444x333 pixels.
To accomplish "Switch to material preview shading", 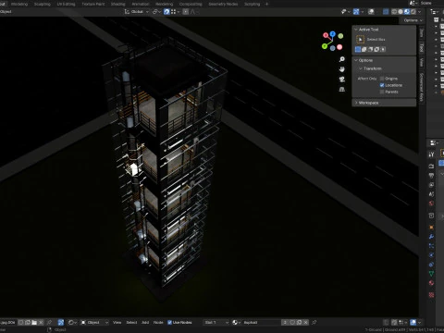I will pos(407,12).
